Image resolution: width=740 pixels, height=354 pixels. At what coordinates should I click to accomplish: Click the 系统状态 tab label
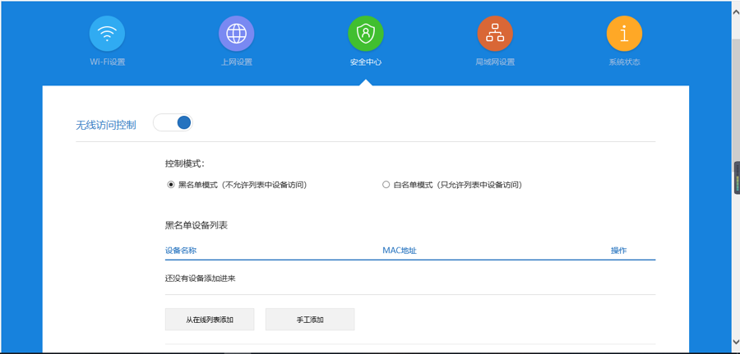coord(624,62)
